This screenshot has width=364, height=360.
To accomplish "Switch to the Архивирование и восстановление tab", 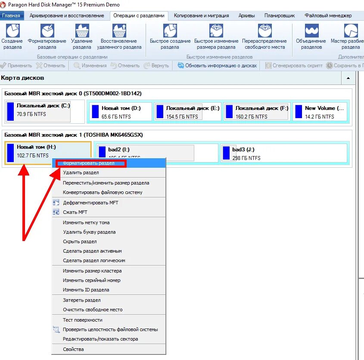I will tap(67, 15).
